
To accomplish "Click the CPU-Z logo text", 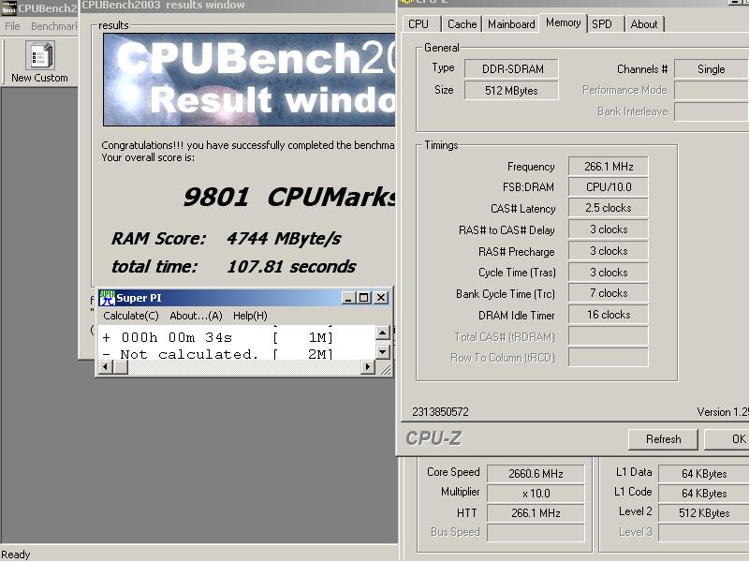I will [433, 438].
